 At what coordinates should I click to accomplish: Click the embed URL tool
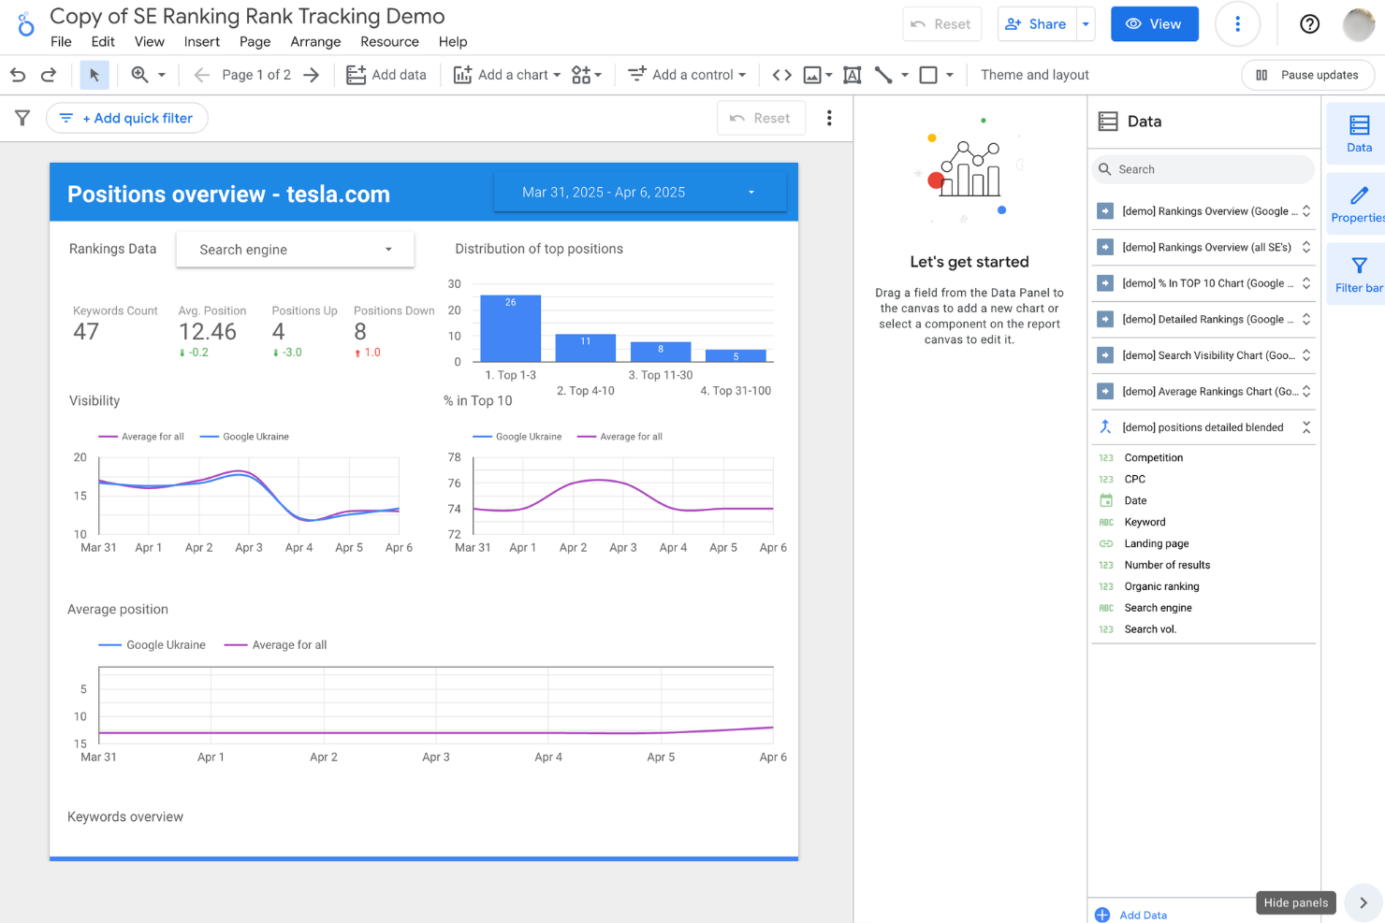tap(780, 75)
